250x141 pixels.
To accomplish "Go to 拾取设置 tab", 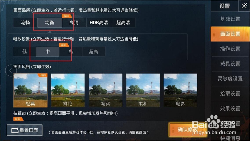I will (x=230, y=94).
